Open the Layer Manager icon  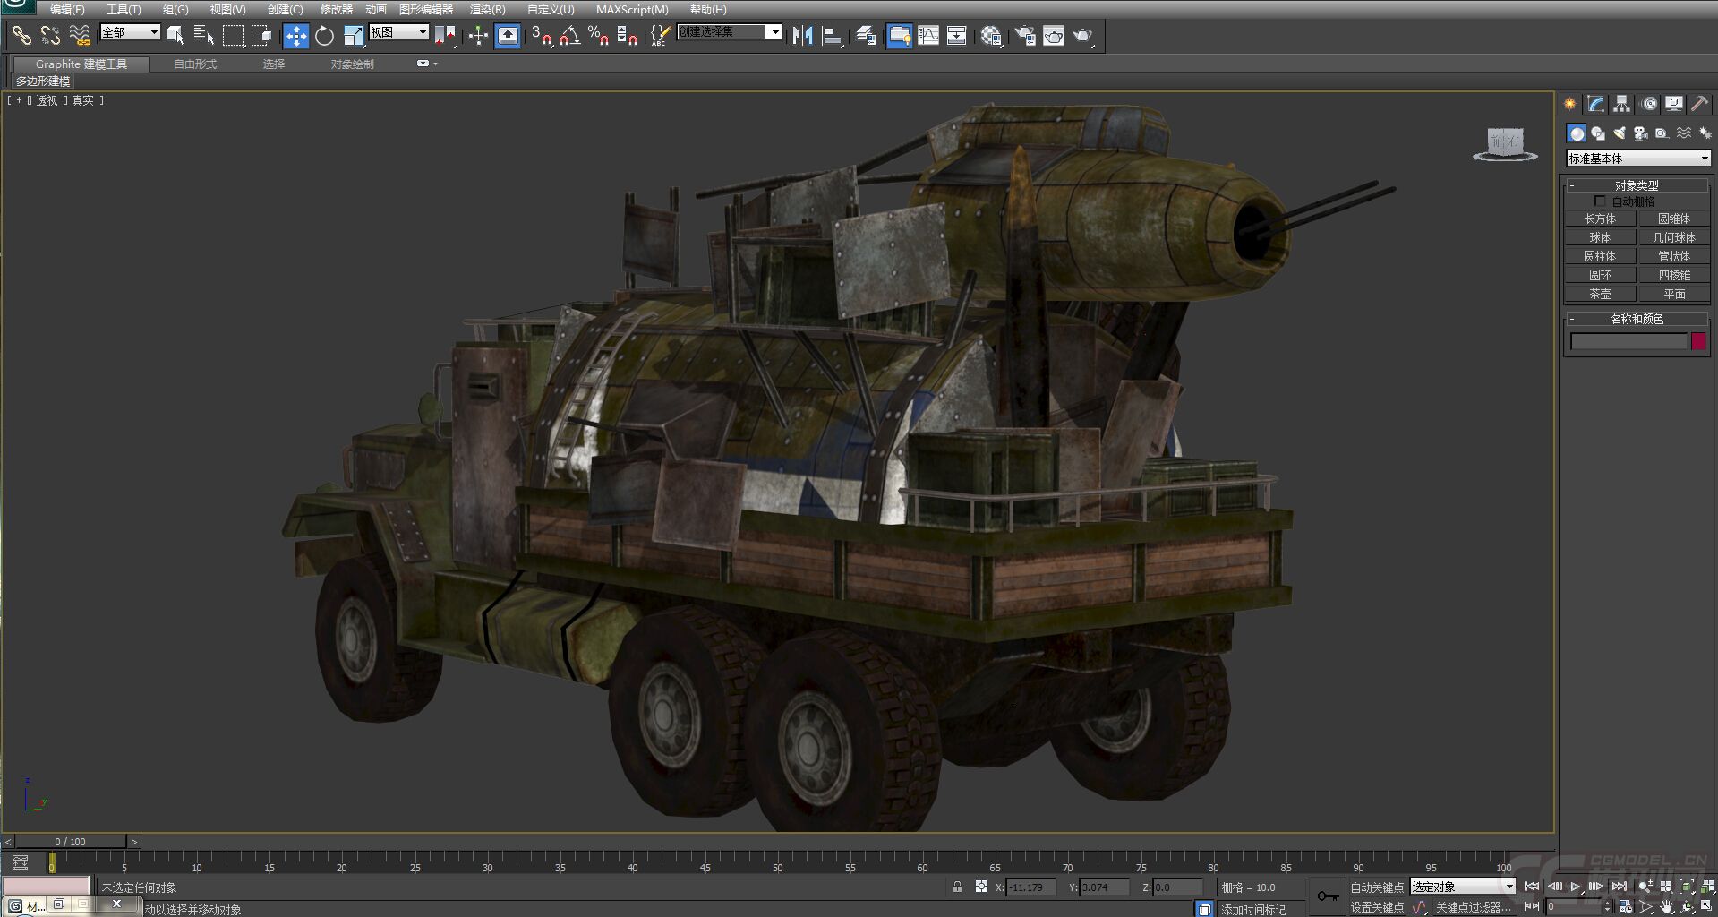point(865,35)
